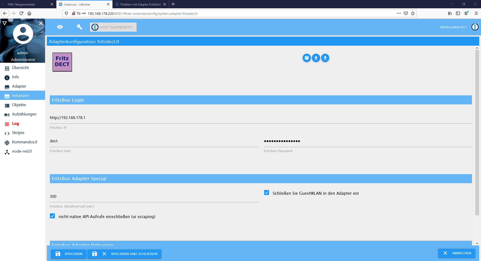This screenshot has width=481, height=261.
Task: Open node-red.0 in the sidebar
Action: tap(23, 151)
